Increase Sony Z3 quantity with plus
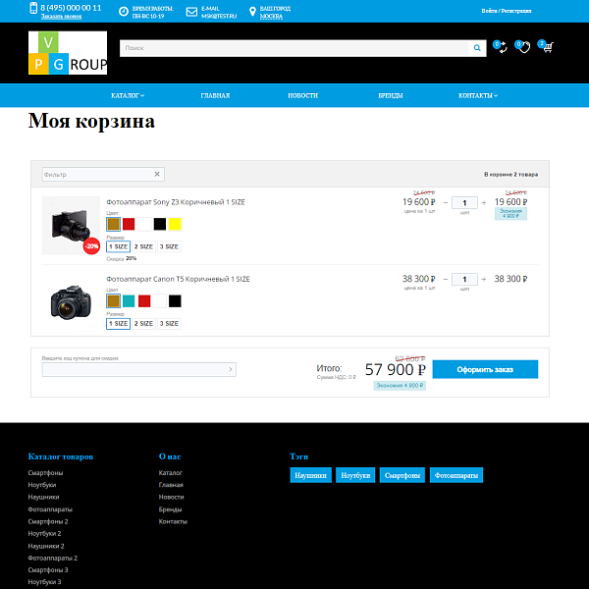Image resolution: width=589 pixels, height=589 pixels. tap(484, 201)
